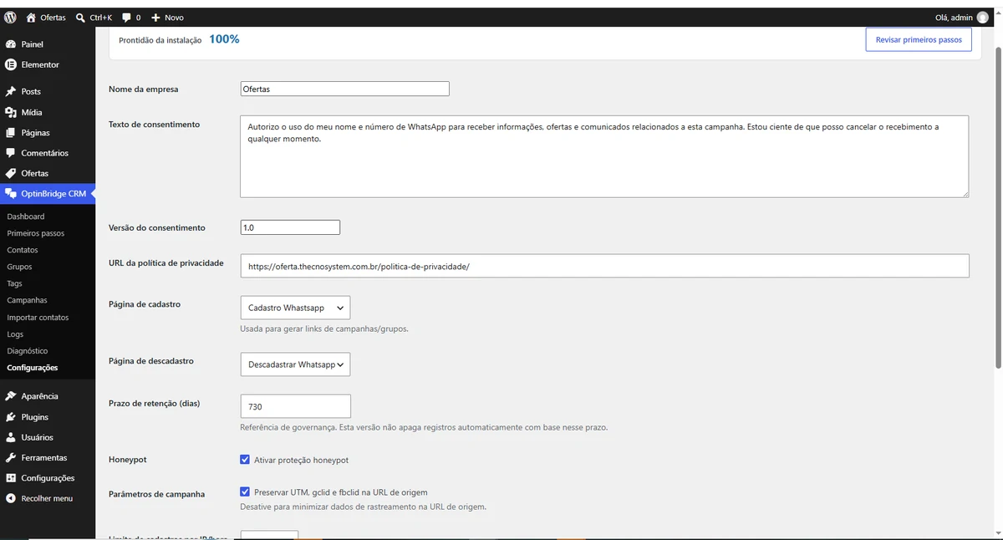
Task: Click the Ofertas tag icon in the sidebar
Action: tap(11, 174)
